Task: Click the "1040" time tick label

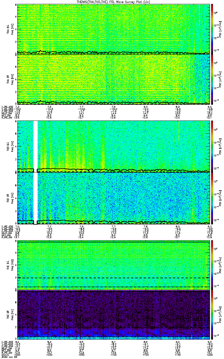Action: [x=82, y=355]
